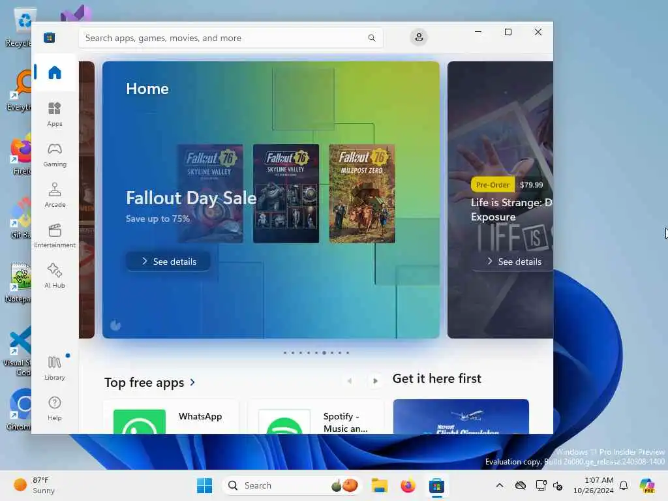Click the display tray icon
The width and height of the screenshot is (668, 501).
coord(541,485)
